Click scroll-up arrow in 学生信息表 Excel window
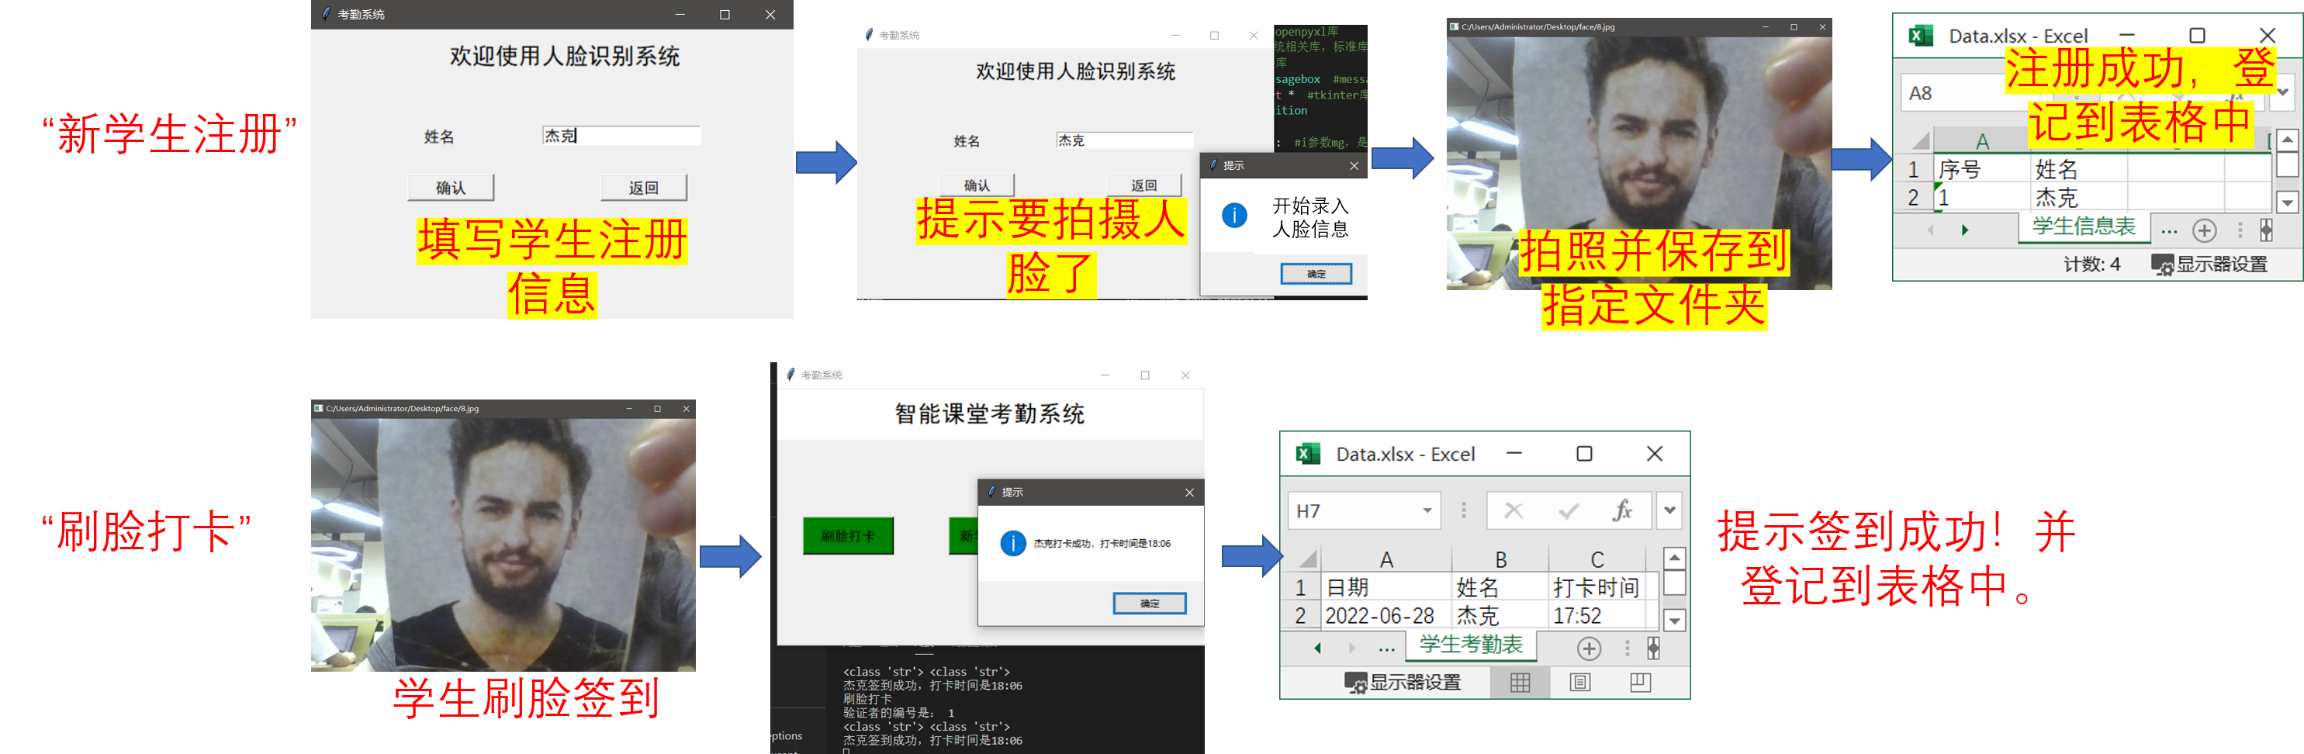This screenshot has height=754, width=2304. [x=2287, y=140]
